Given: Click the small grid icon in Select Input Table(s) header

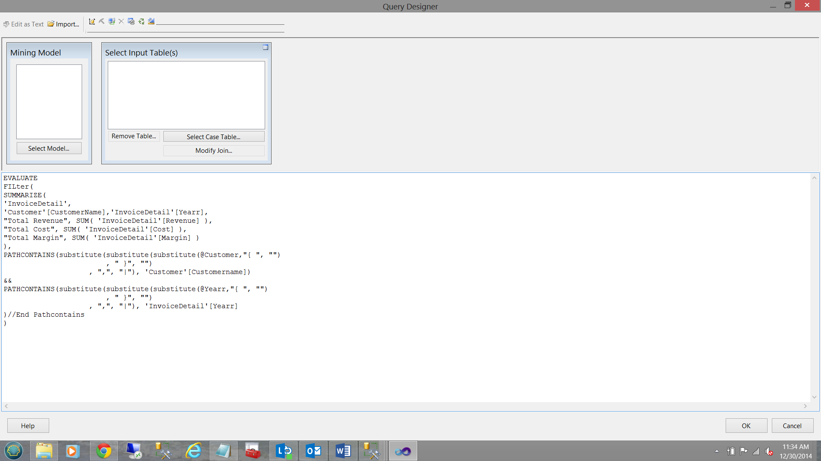Looking at the screenshot, I should click(x=266, y=47).
